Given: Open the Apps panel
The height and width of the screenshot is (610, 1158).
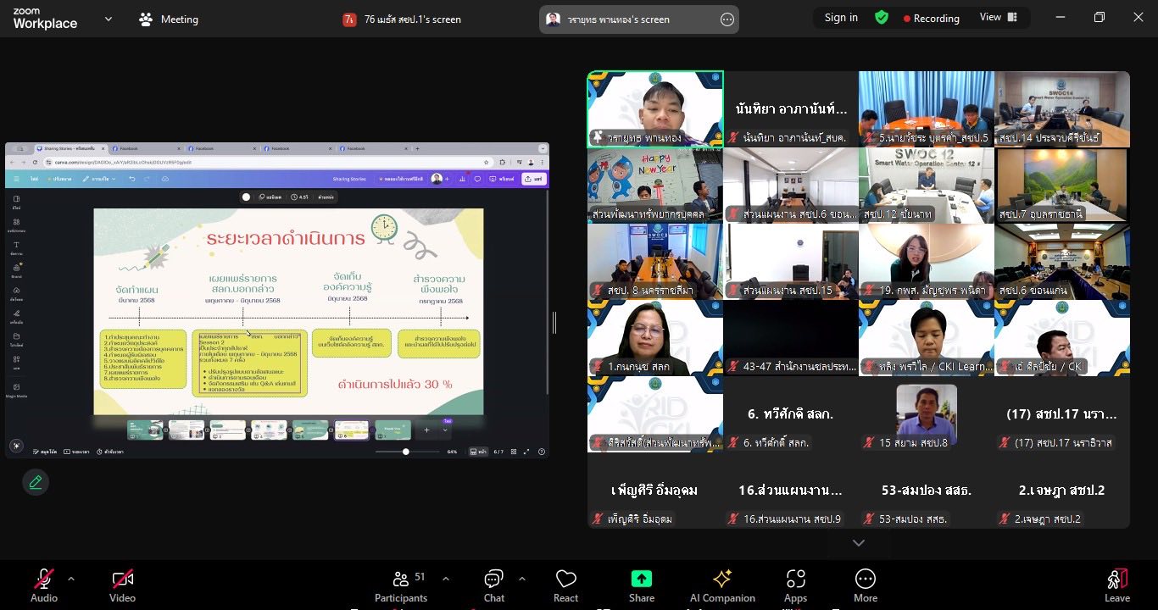Looking at the screenshot, I should [x=795, y=585].
